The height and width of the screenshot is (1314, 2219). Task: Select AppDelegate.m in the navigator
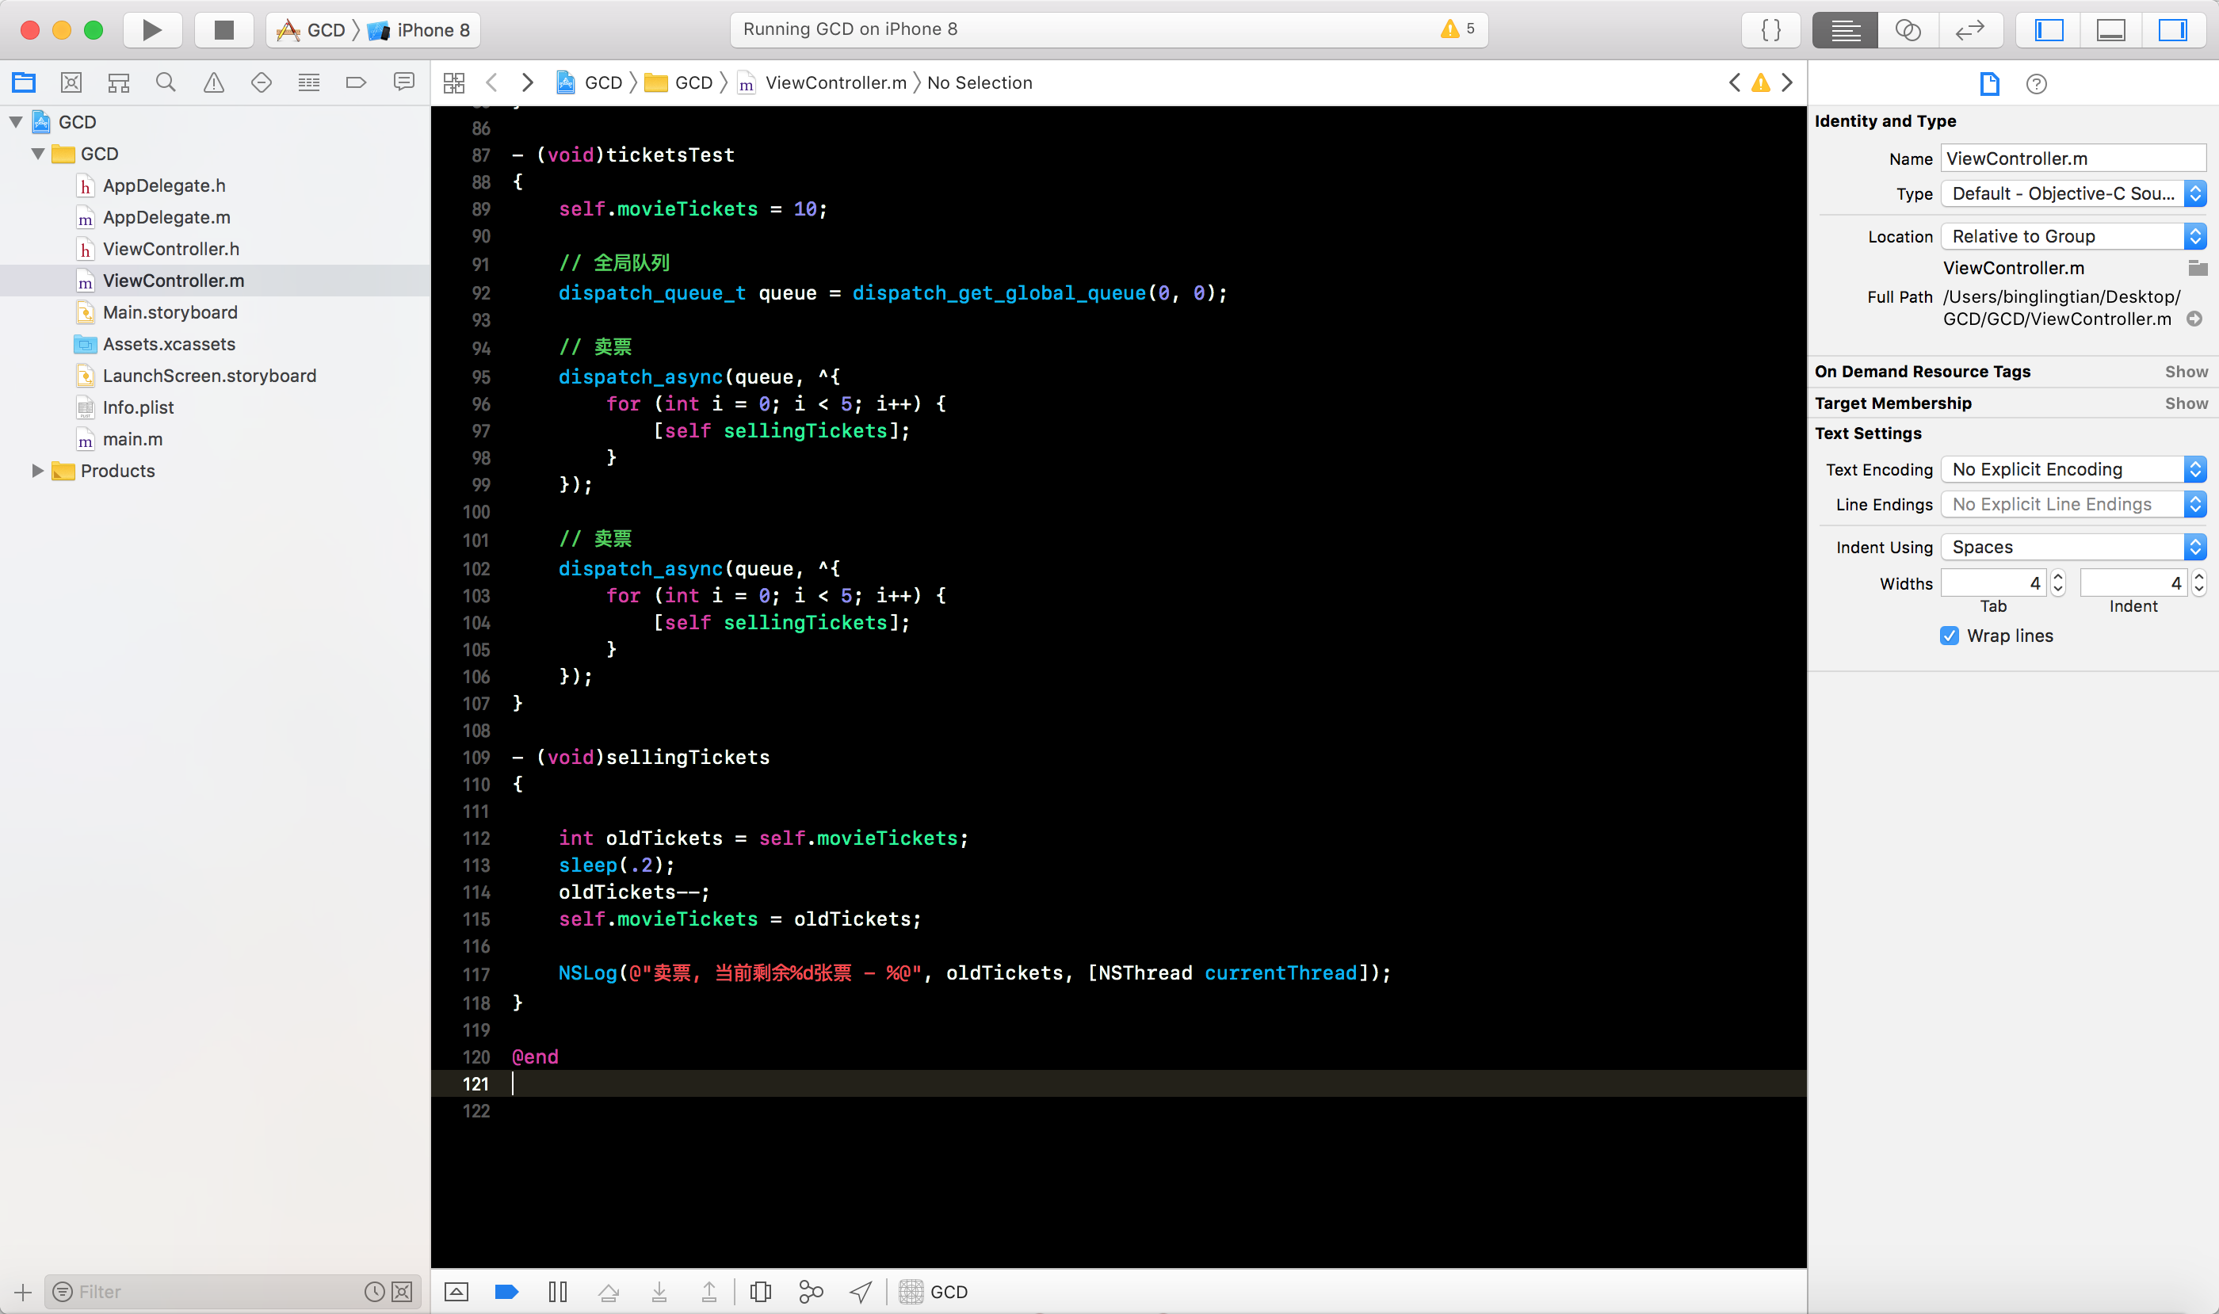tap(166, 218)
